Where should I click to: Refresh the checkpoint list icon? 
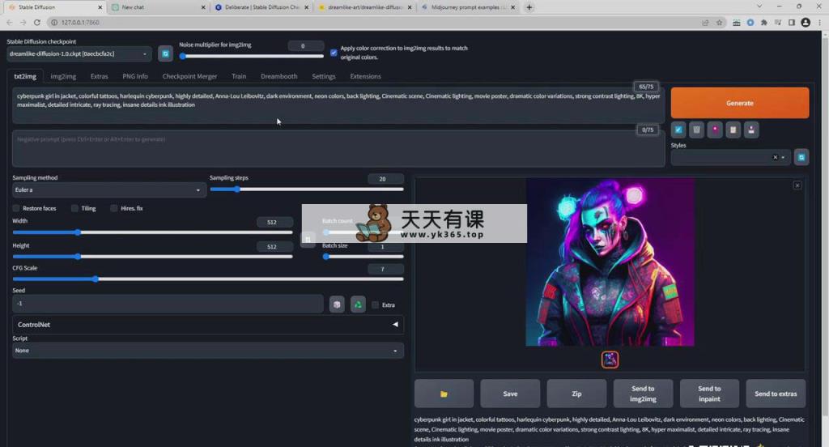tap(165, 53)
